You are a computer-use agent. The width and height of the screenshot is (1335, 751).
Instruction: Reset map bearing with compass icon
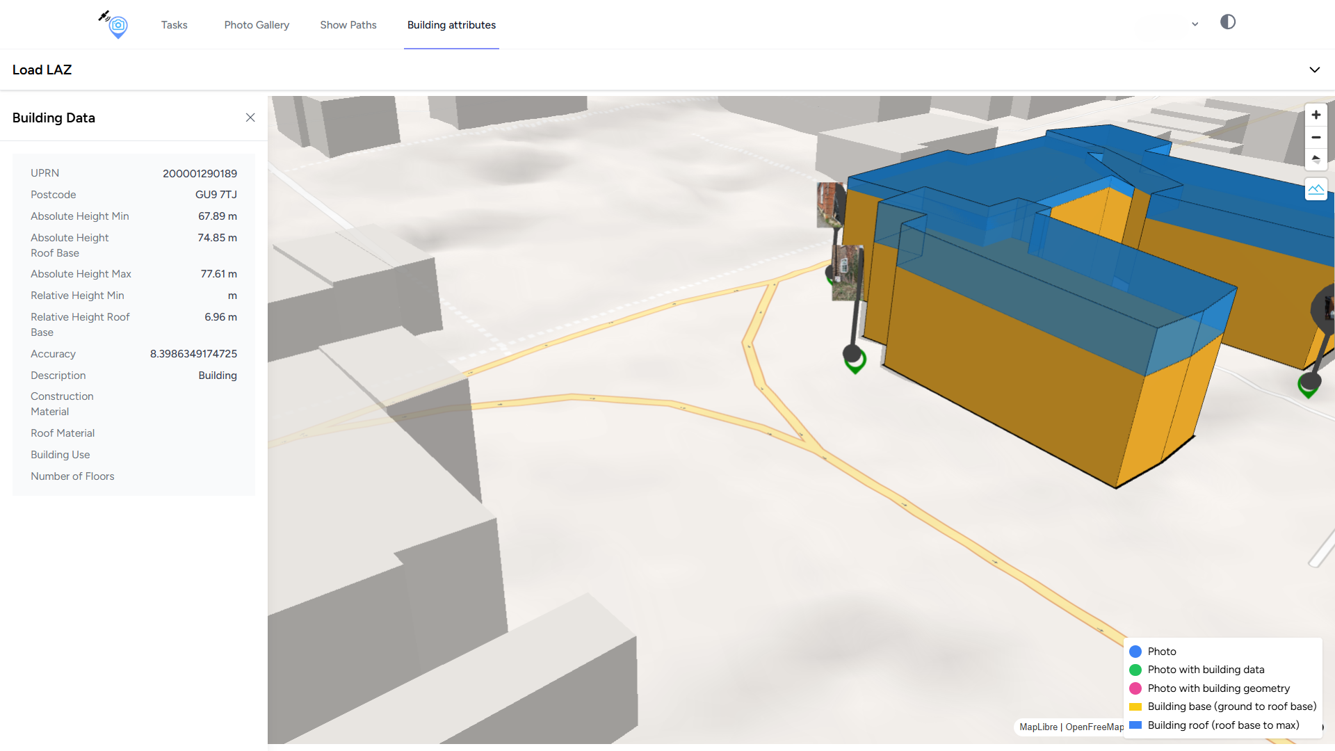(1316, 159)
